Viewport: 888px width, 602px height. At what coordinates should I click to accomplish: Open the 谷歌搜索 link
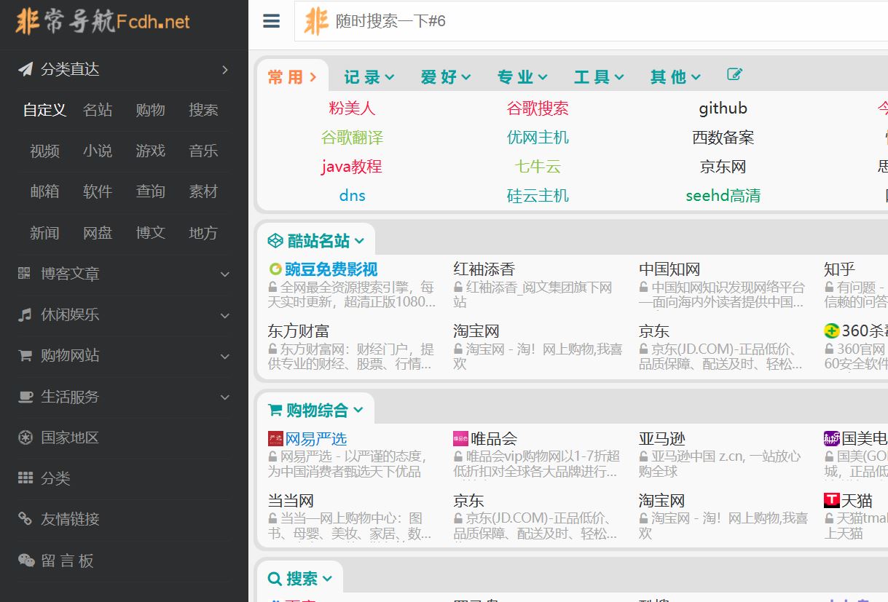click(538, 108)
